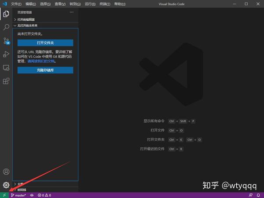
Task: Expand the 打开的编辑器 section
Action: 46,19
